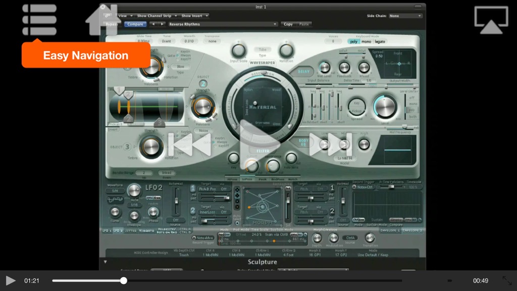The image size is (517, 291).
Task: Open the WaveShaper Tube type menu
Action: click(x=263, y=50)
